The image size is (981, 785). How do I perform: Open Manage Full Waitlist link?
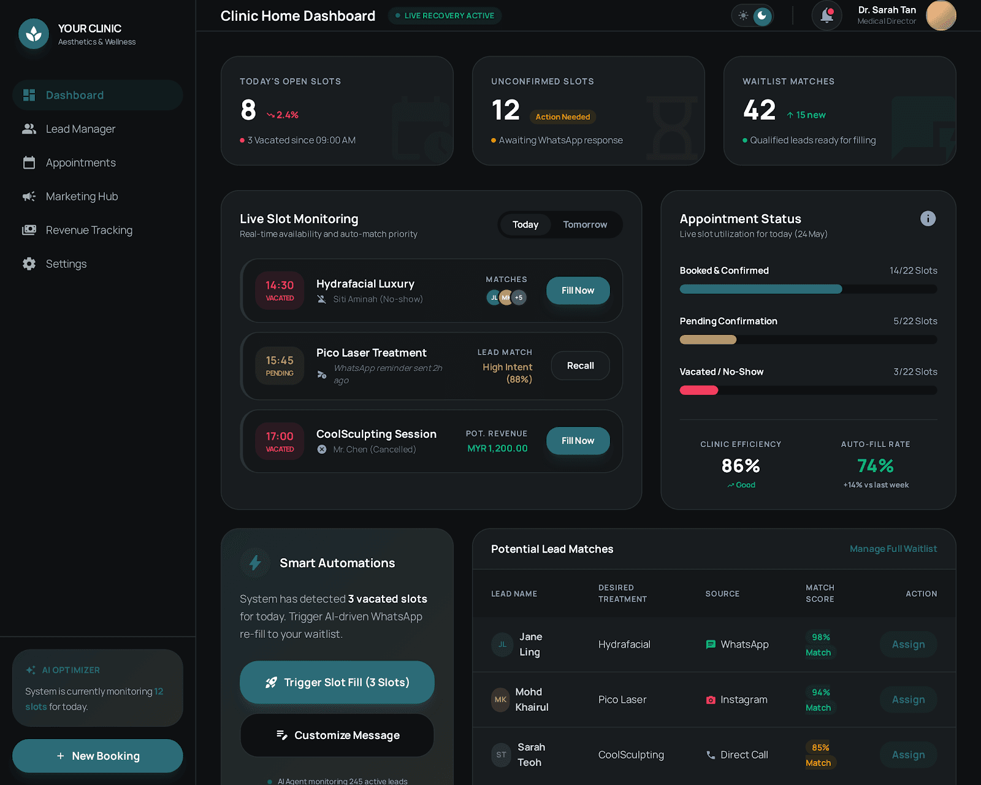(x=893, y=549)
